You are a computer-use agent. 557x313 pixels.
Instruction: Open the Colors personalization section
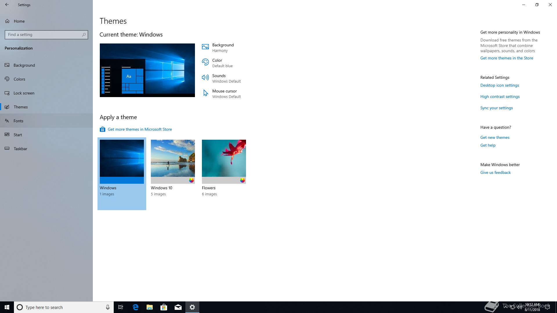coord(19,79)
